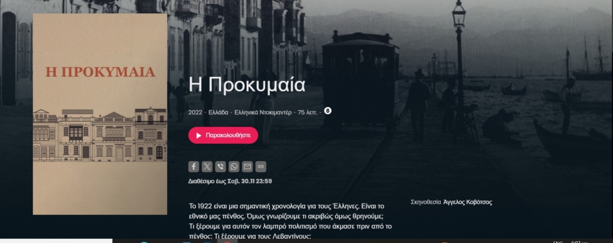Viewport: 613px width, 243px height.
Task: Click the Ελλάδα country label
Action: (x=218, y=112)
